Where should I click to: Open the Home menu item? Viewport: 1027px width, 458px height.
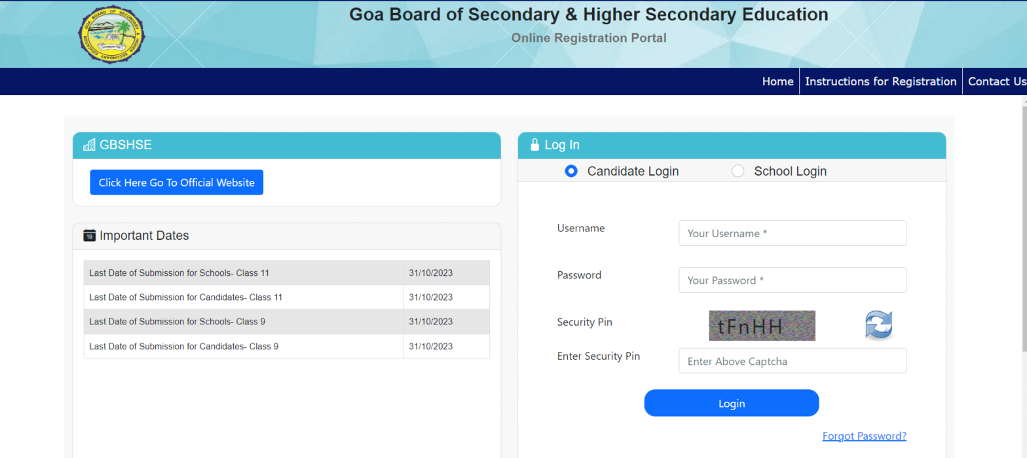coord(777,81)
